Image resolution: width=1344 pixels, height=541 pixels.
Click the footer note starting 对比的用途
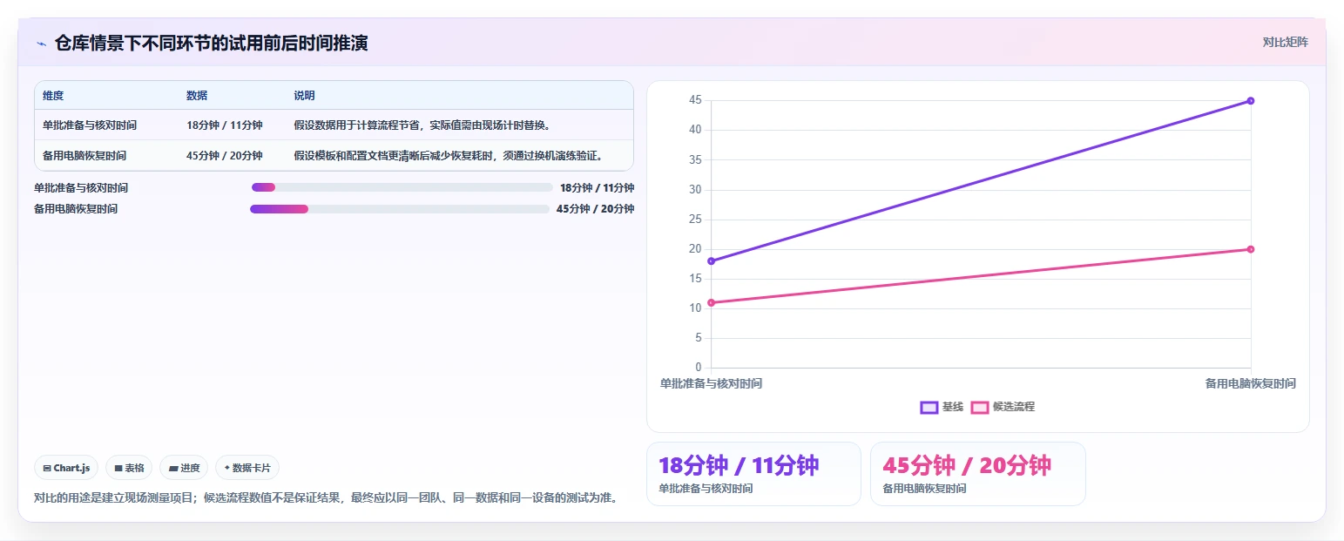coord(327,498)
